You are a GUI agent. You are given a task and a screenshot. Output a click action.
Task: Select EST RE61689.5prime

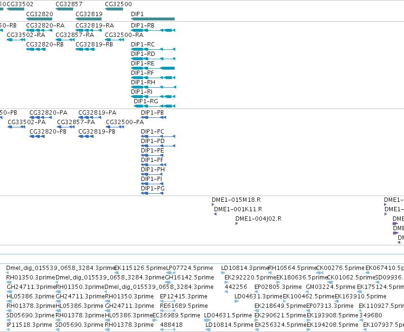pos(168,311)
